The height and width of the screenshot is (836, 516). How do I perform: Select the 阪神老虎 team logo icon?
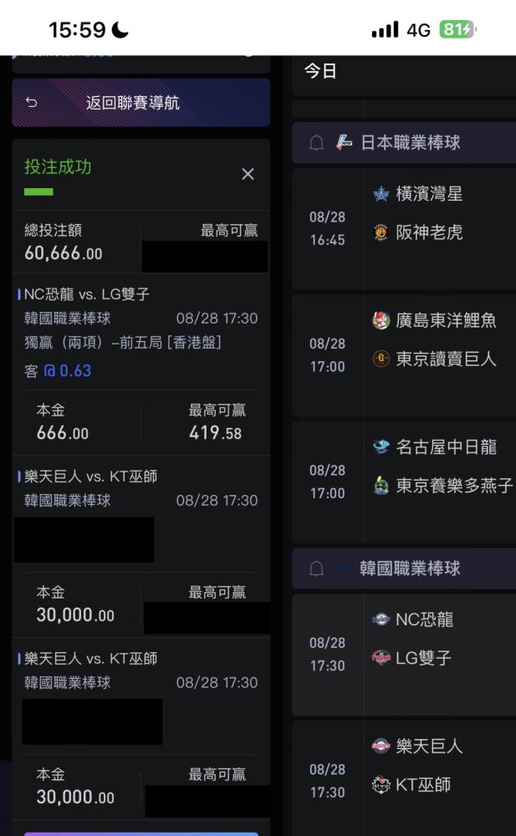(x=381, y=232)
